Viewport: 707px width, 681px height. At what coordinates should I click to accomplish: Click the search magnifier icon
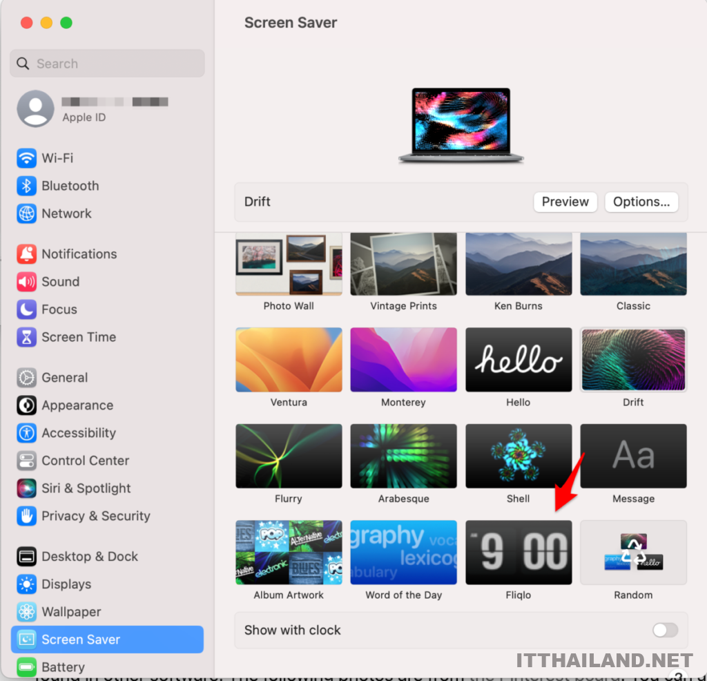pos(23,64)
